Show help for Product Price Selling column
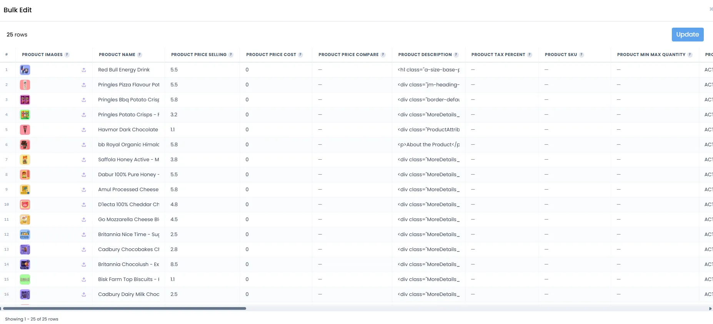713x324 pixels. (231, 55)
